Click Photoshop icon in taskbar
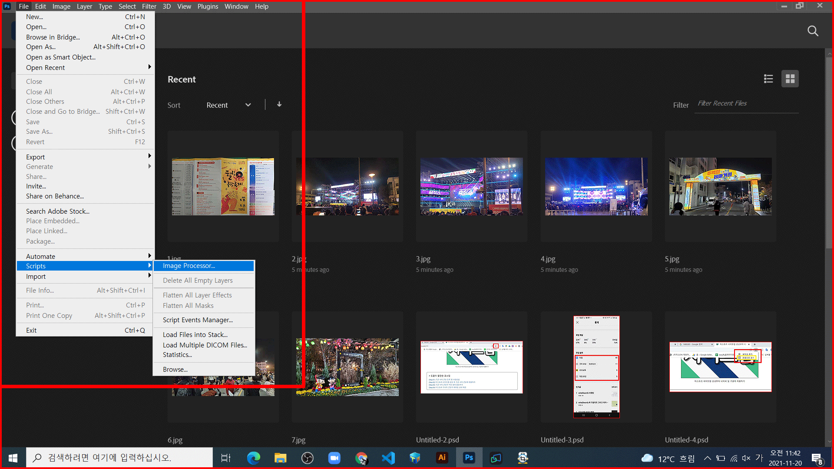The image size is (834, 469). (x=469, y=458)
